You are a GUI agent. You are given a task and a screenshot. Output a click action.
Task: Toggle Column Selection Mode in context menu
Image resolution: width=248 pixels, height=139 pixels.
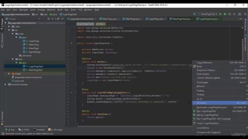point(220,78)
